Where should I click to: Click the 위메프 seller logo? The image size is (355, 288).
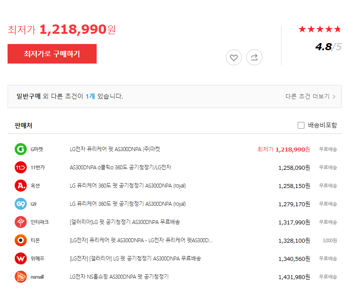20,258
